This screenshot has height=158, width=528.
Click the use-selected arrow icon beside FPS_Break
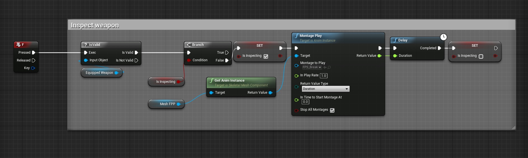tap(325, 67)
